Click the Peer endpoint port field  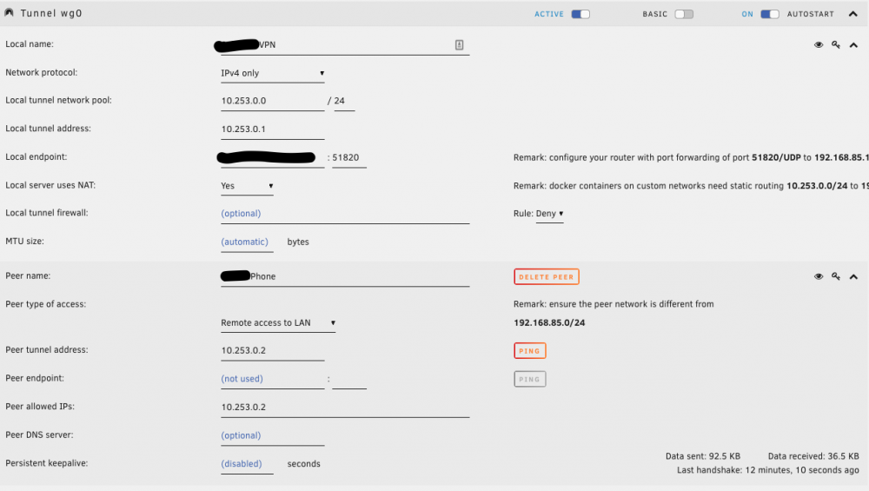click(x=349, y=379)
